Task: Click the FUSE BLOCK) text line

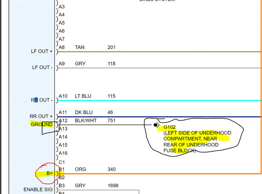Action: (180, 151)
